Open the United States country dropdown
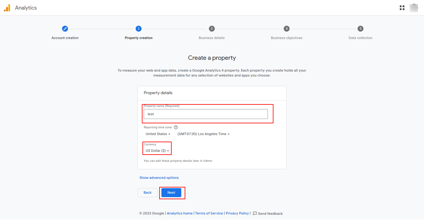 (x=158, y=134)
